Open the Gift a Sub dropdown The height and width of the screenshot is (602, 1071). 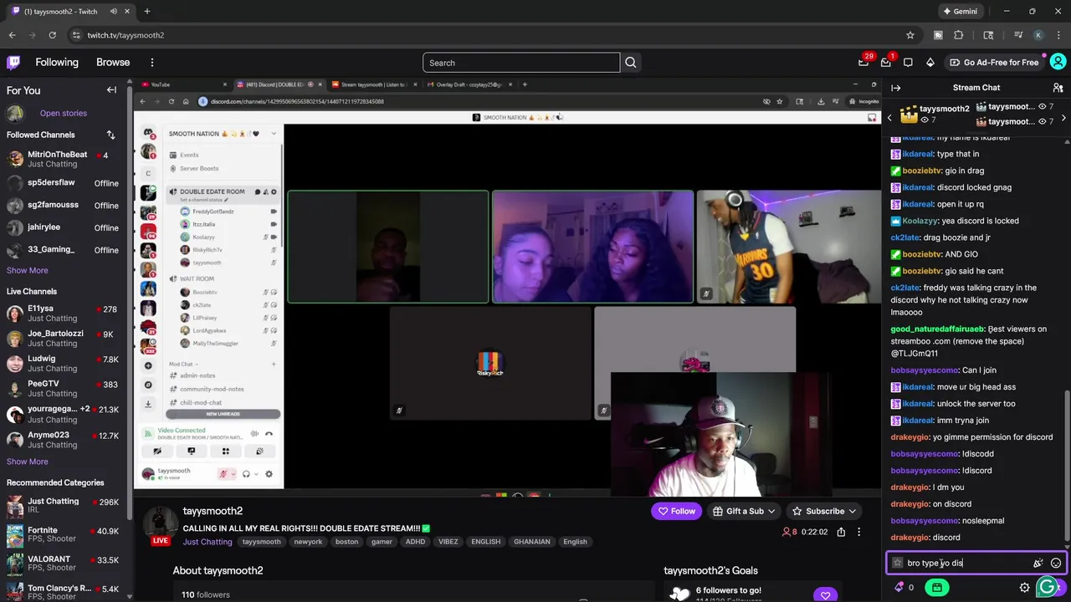pos(744,511)
